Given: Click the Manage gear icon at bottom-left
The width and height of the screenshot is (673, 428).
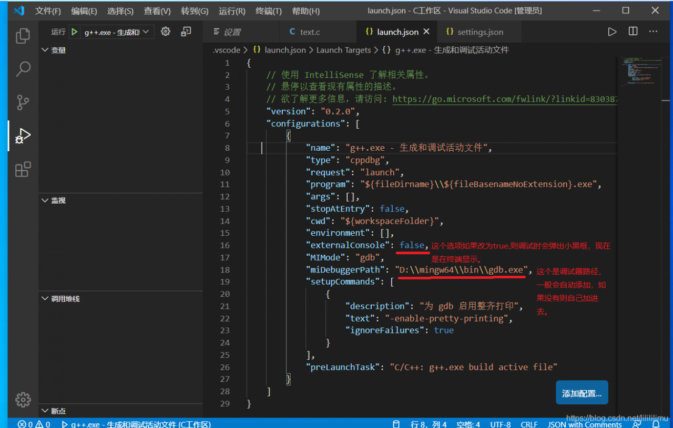Looking at the screenshot, I should (x=23, y=399).
